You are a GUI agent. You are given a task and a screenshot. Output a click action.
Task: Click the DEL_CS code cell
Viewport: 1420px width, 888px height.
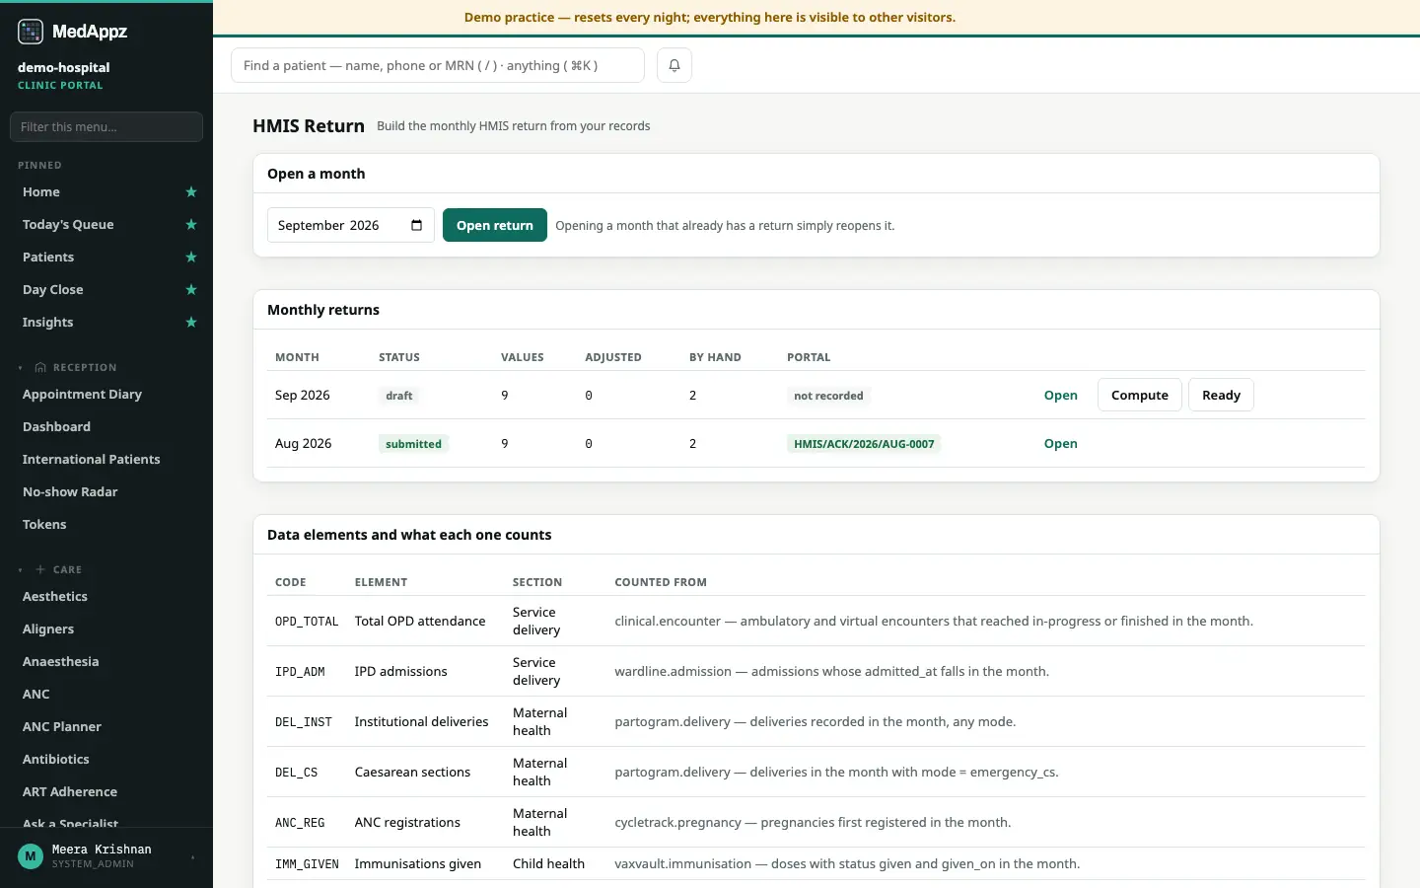[296, 773]
